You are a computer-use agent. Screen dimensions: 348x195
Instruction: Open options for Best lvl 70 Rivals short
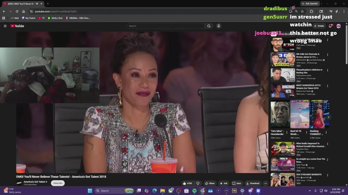[306, 132]
